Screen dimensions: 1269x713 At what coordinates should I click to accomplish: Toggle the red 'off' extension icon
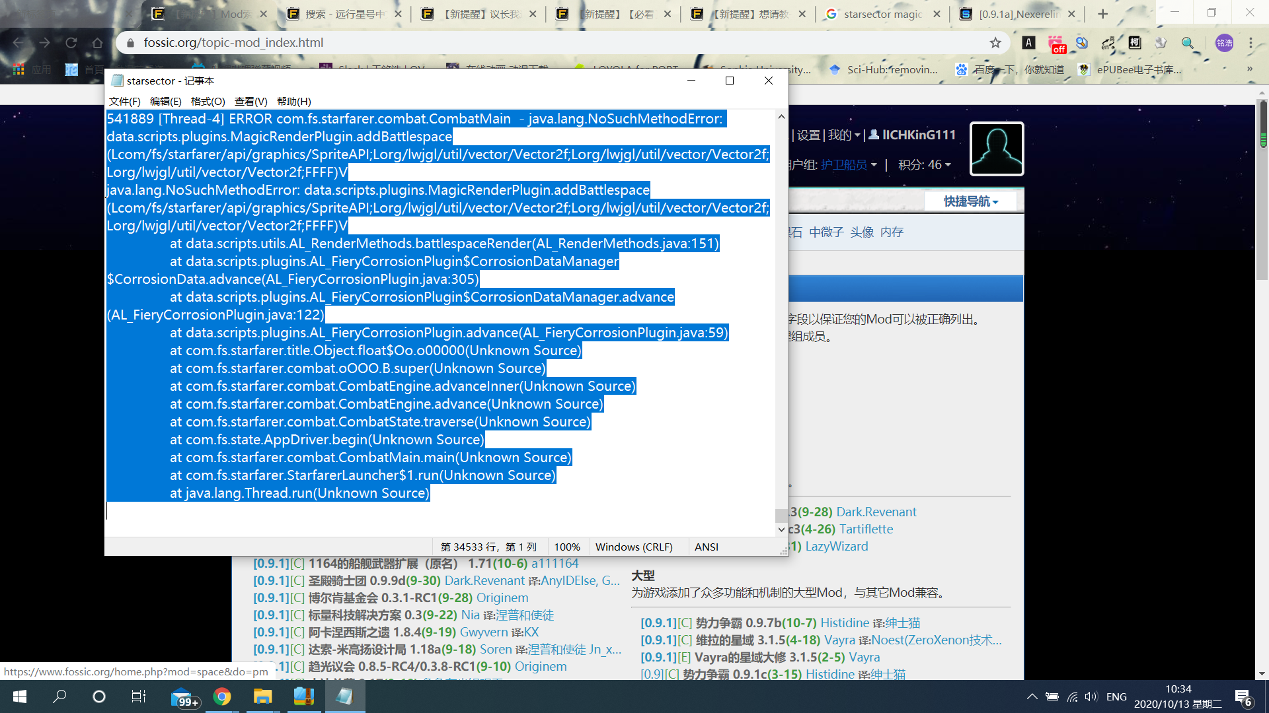1056,44
